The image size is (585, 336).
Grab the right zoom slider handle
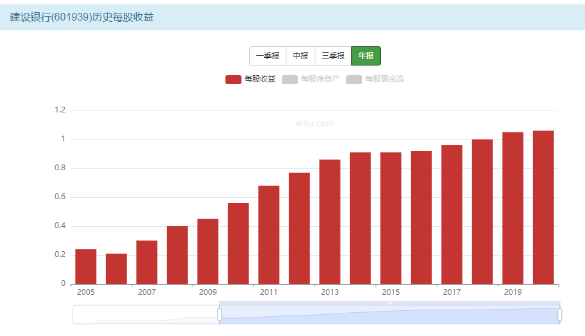coord(559,314)
